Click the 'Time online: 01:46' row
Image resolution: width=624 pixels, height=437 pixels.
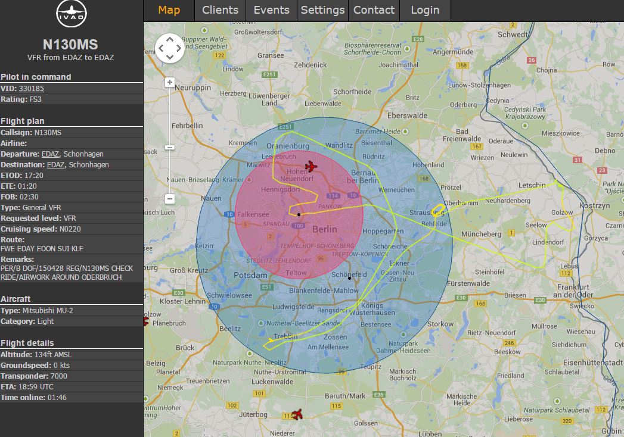[72, 398]
